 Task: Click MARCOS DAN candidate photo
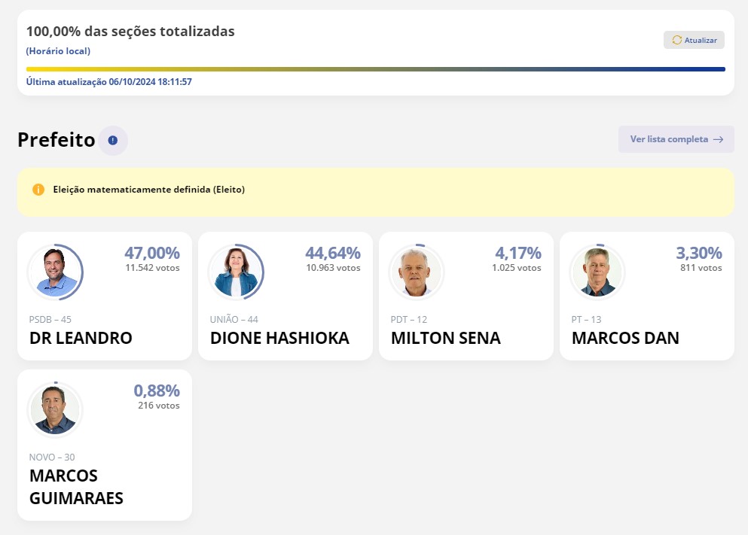(597, 272)
